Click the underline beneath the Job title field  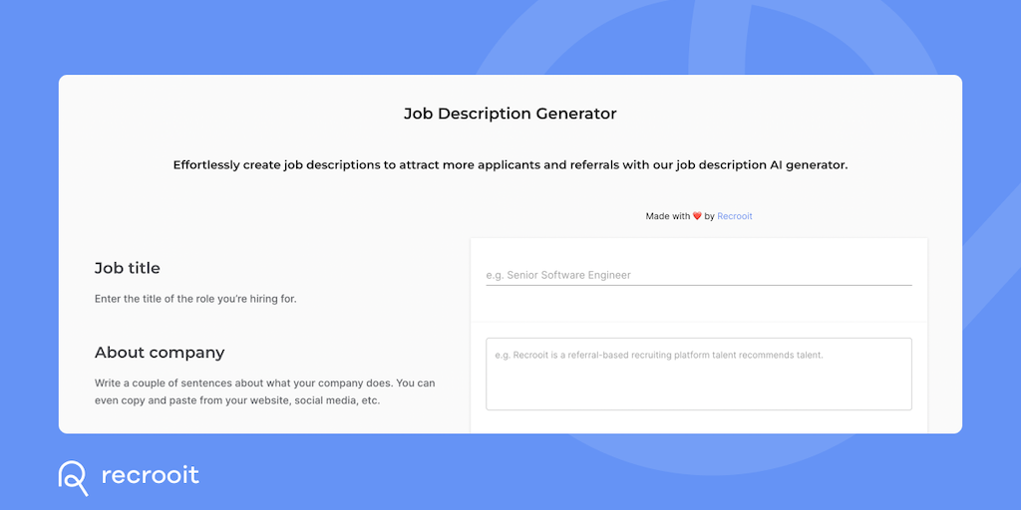coord(698,285)
